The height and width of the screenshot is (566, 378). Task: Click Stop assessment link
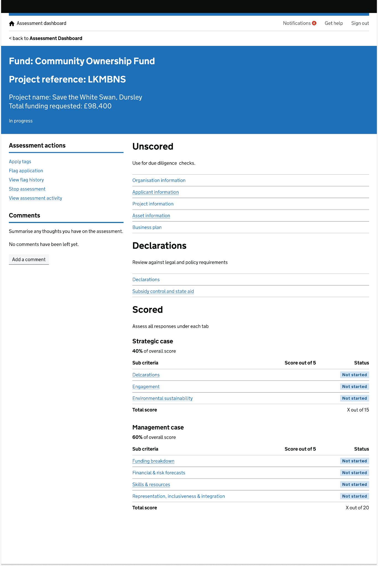point(27,189)
